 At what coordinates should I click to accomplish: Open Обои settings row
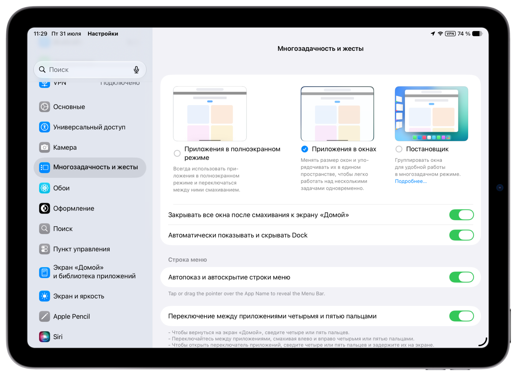90,188
